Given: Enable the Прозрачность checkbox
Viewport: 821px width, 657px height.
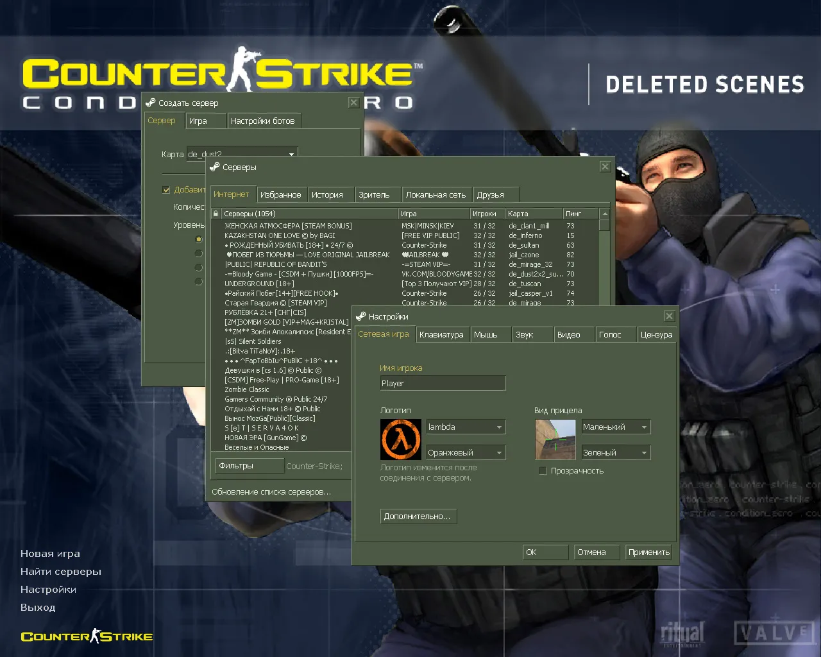Looking at the screenshot, I should (x=543, y=471).
